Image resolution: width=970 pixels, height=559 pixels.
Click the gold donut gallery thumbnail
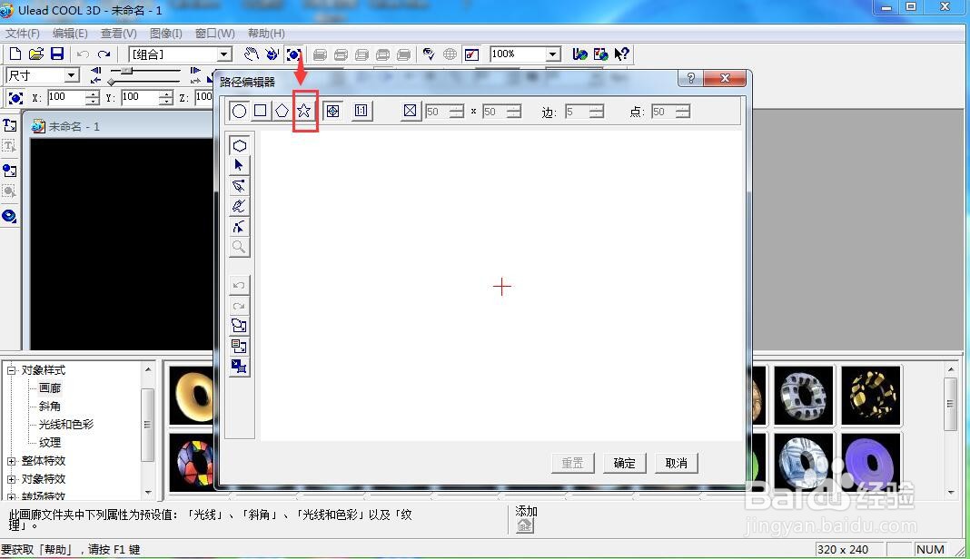pos(191,396)
